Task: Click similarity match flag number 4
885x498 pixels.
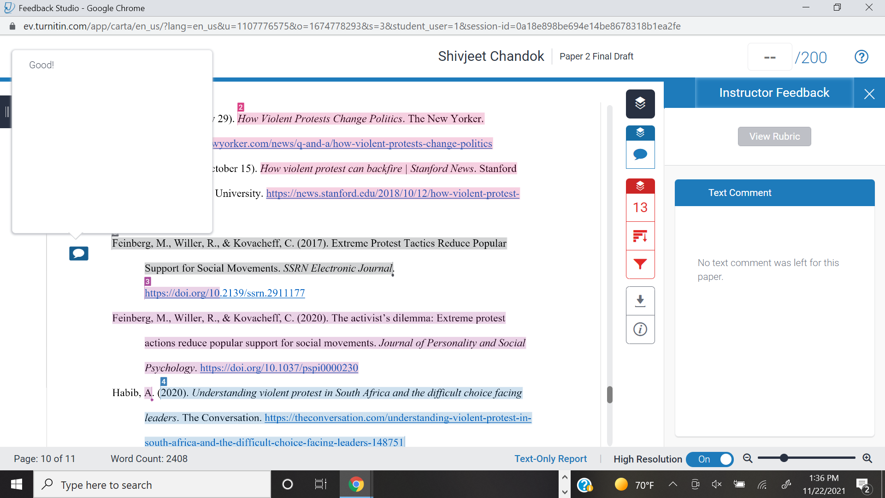Action: pos(164,381)
